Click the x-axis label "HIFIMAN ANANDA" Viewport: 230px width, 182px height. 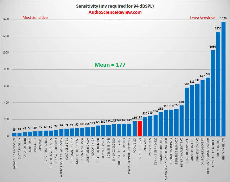coord(72,150)
